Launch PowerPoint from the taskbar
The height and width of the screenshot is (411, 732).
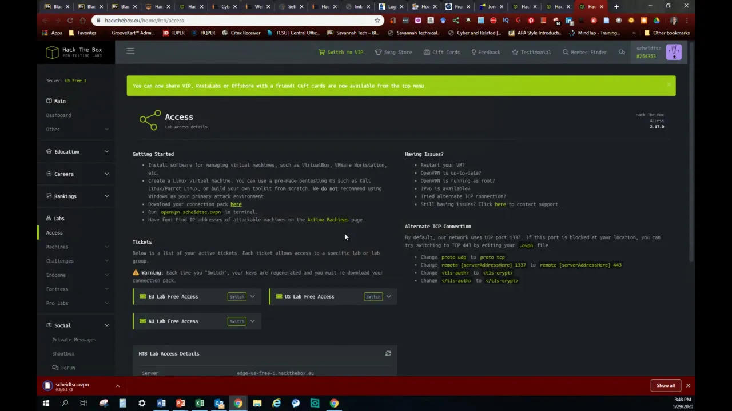tap(180, 404)
